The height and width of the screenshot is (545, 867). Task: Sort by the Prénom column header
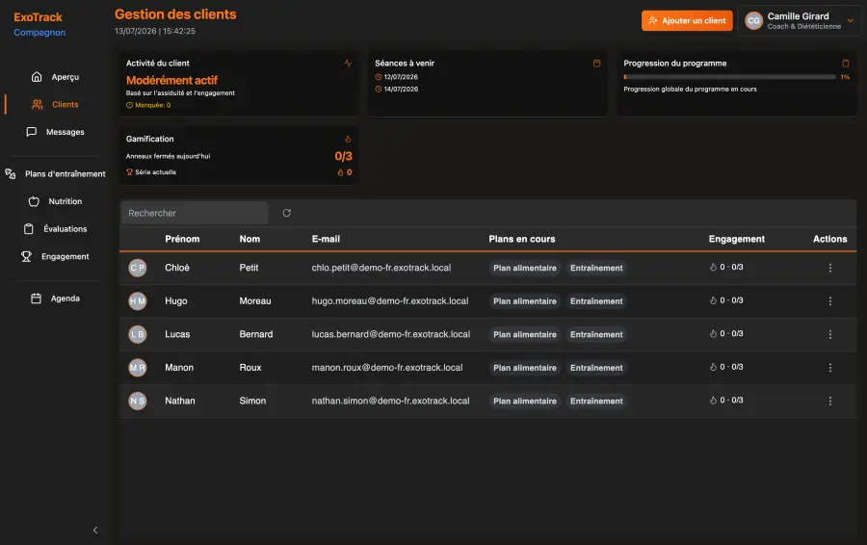click(182, 239)
